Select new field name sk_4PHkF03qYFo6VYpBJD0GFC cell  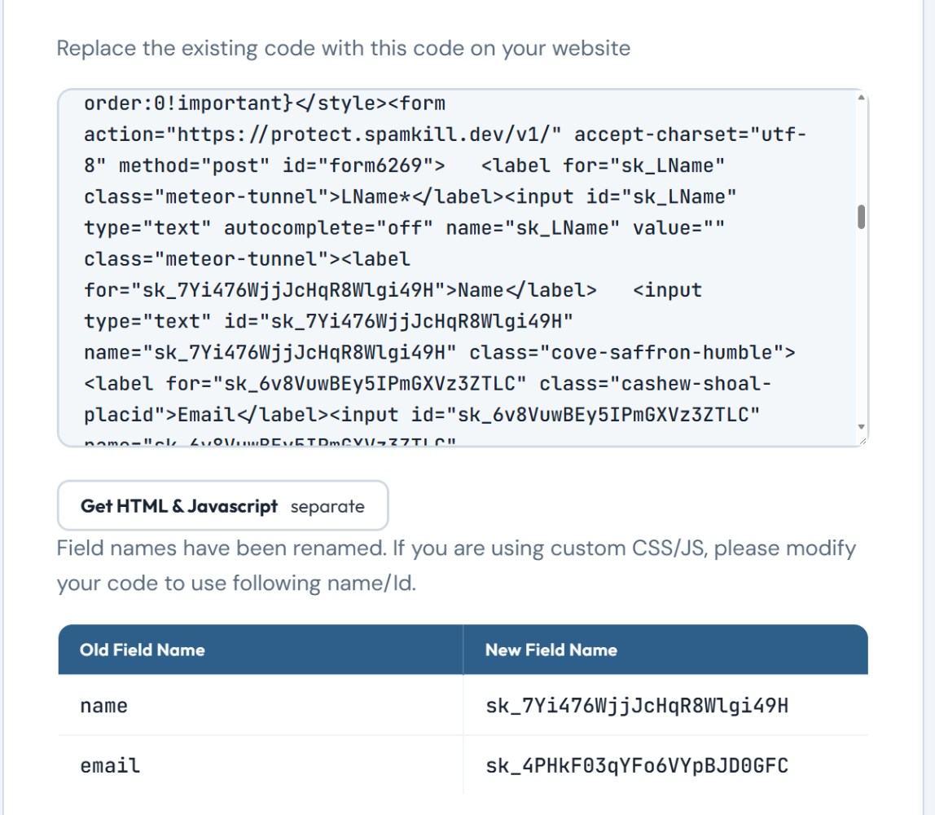(665, 765)
